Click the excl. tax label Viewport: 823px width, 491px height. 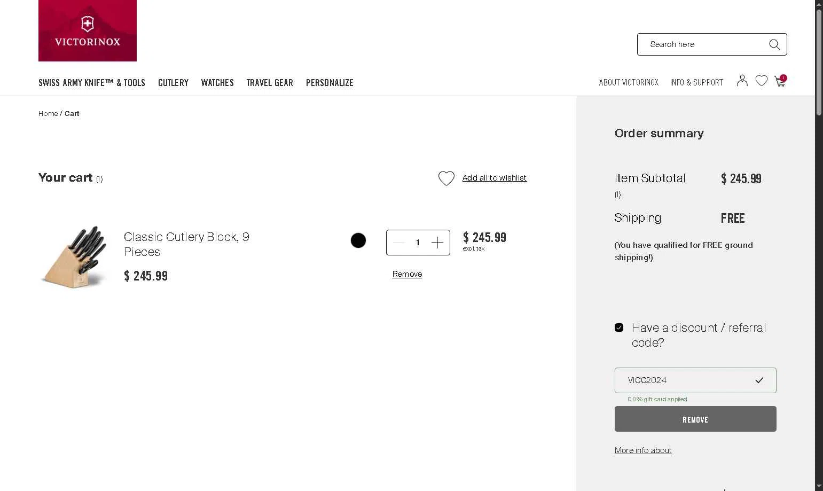pyautogui.click(x=474, y=249)
